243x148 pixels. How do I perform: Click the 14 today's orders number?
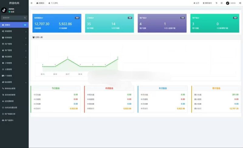(x=113, y=24)
